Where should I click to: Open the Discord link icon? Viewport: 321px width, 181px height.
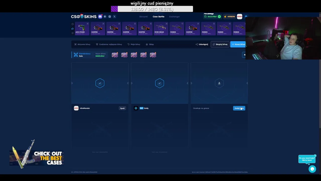tap(100, 17)
